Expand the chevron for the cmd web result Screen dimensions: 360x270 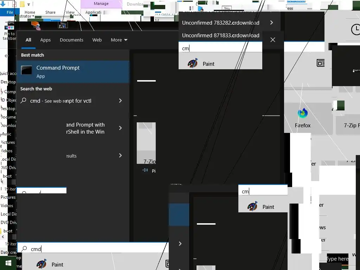(x=121, y=101)
